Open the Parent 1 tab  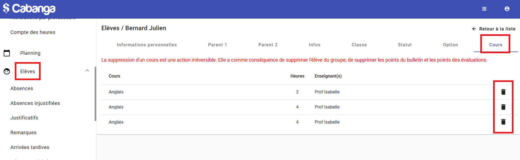(217, 45)
